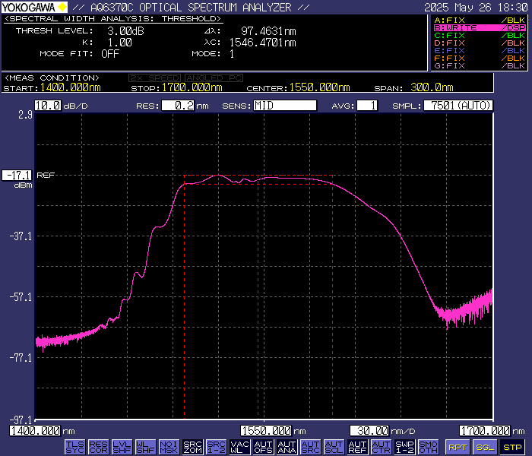Select the yellow trace F entry
532x456 pixels.
pos(479,58)
